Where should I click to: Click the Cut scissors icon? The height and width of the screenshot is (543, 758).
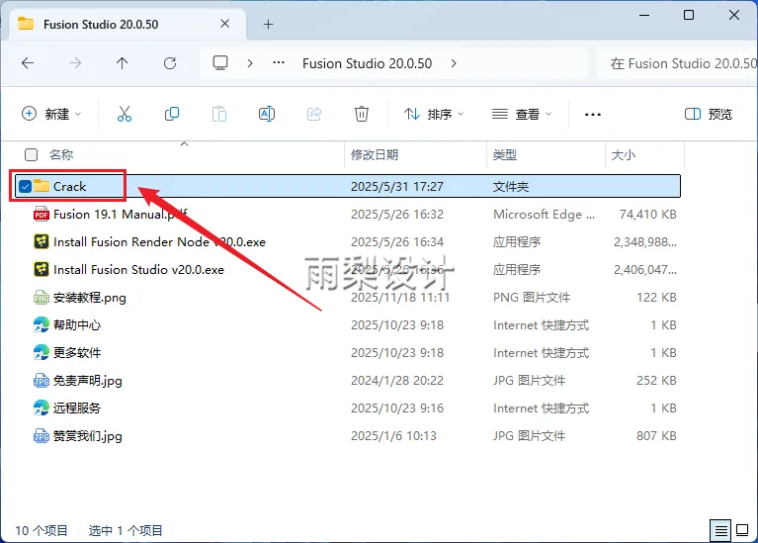pos(125,114)
